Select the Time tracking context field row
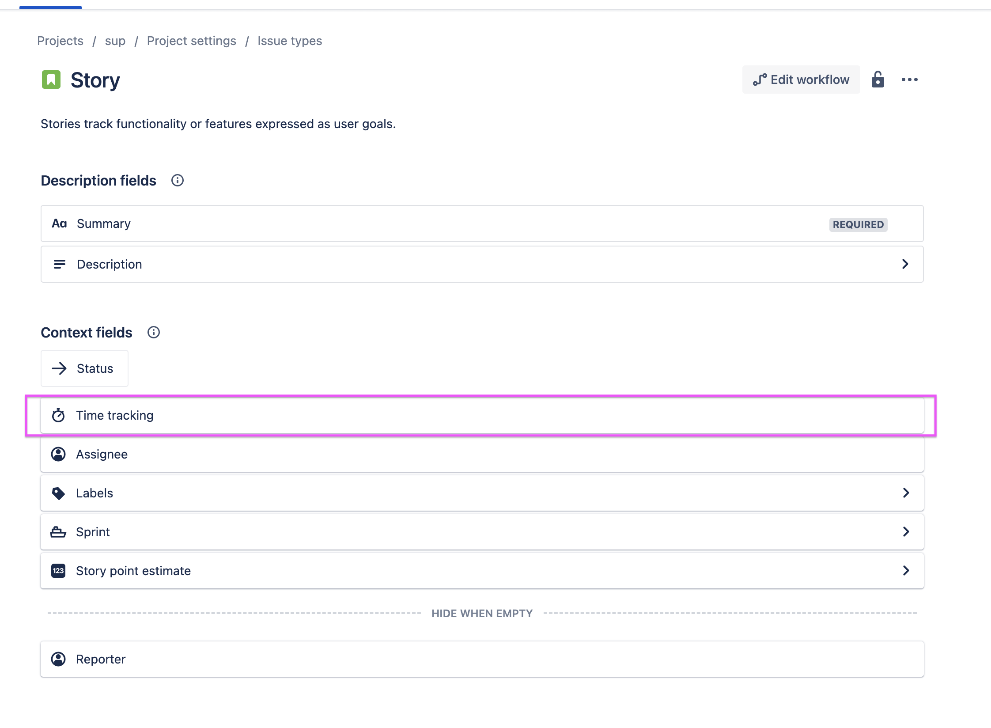Screen dimensions: 991x728 (x=442, y=415)
